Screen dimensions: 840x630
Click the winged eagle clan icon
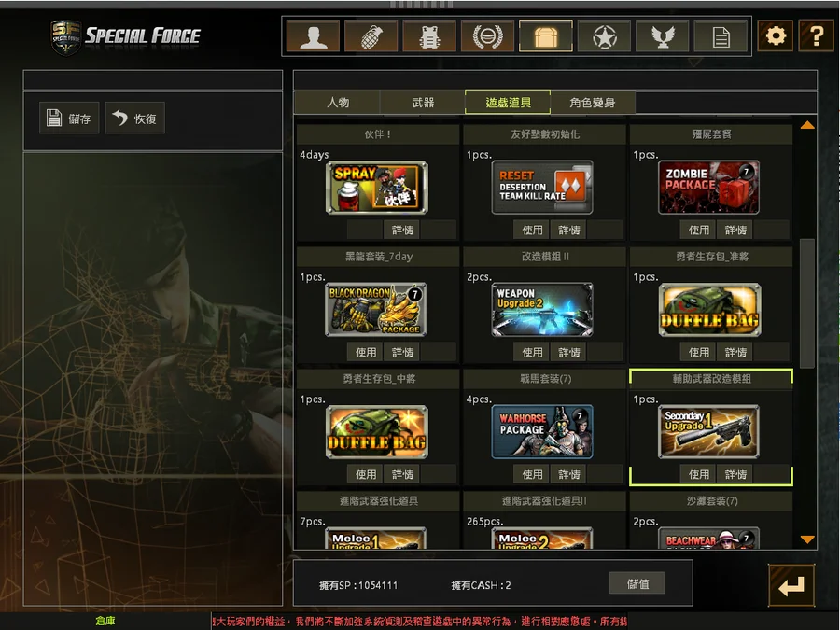pyautogui.click(x=663, y=36)
